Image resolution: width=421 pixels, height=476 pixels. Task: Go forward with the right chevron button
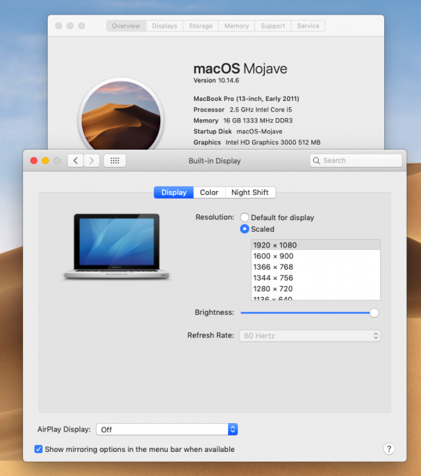91,161
